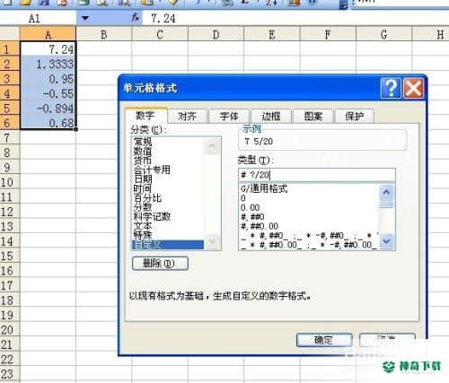Click the 类型 input field
Screen dimensions: 449x383
click(x=317, y=175)
